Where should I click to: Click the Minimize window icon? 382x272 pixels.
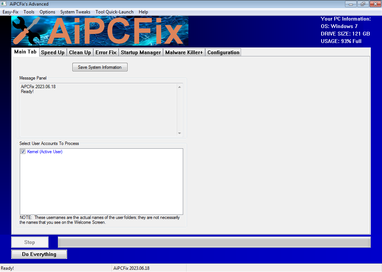click(x=351, y=4)
